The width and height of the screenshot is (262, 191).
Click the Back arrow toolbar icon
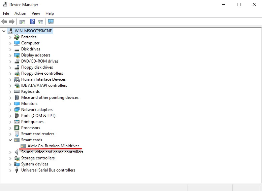[x=4, y=22]
